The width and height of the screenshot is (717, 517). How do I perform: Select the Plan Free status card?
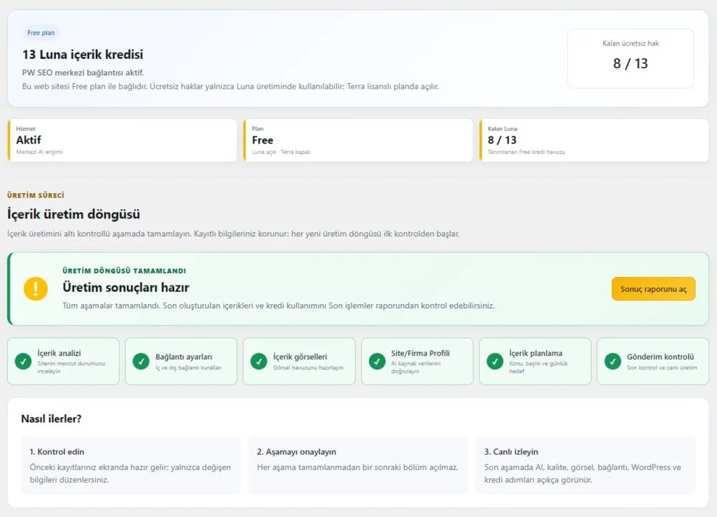pos(358,140)
